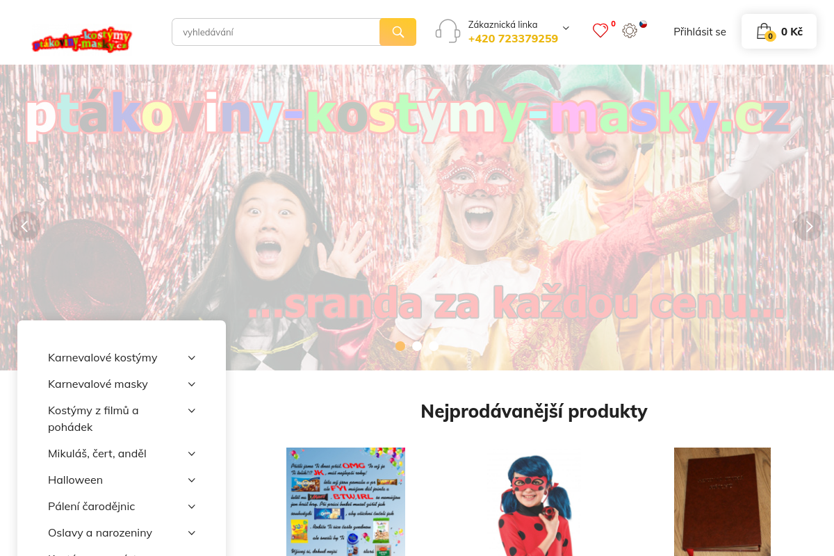
Task: Click the ptákoviny kostýmy-masky.cz logo
Action: click(x=82, y=40)
